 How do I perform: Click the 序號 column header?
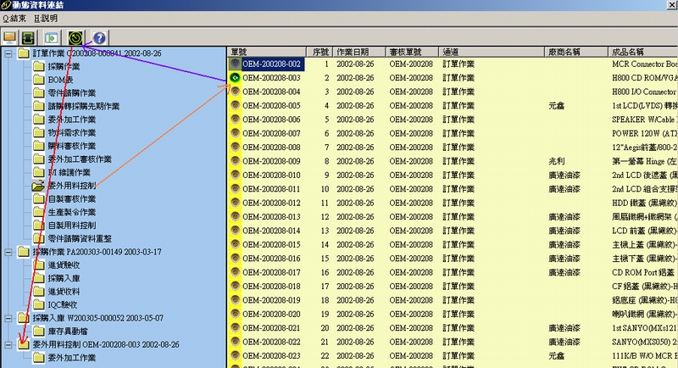(x=320, y=52)
